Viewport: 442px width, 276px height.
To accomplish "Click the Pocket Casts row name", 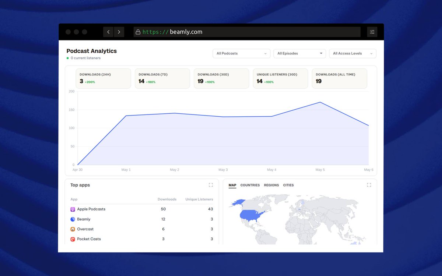I will pos(89,239).
